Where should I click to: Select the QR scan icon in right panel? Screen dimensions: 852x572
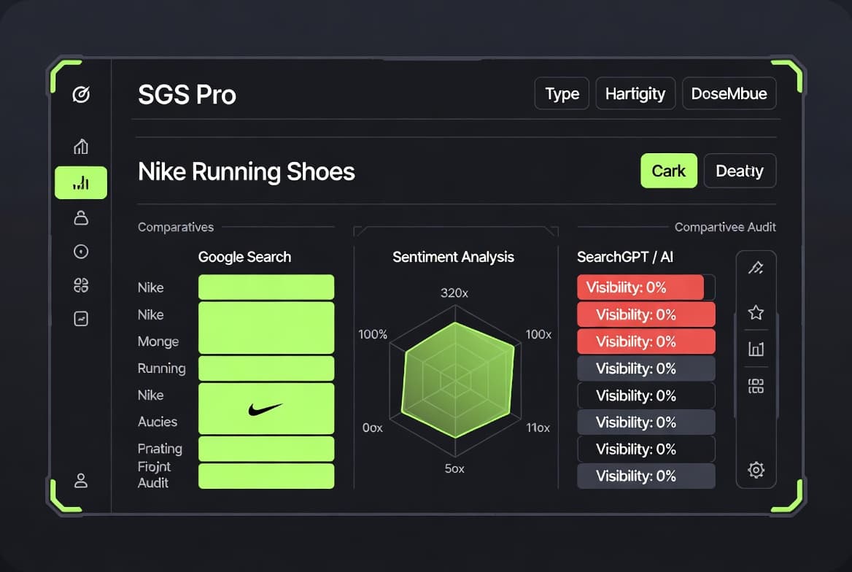756,387
